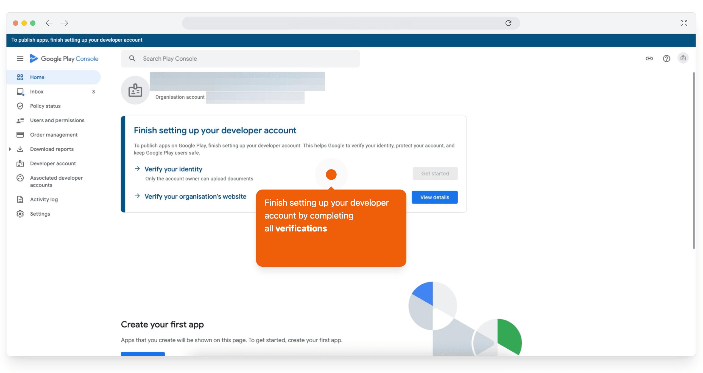703x373 pixels.
Task: Open Order management via its card icon
Action: (x=20, y=134)
